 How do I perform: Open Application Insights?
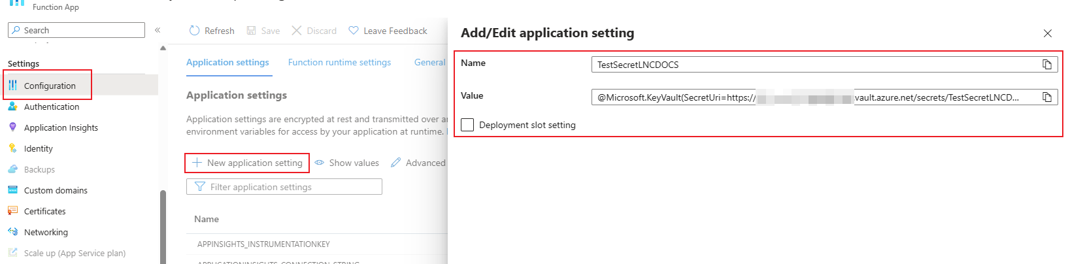(x=61, y=127)
